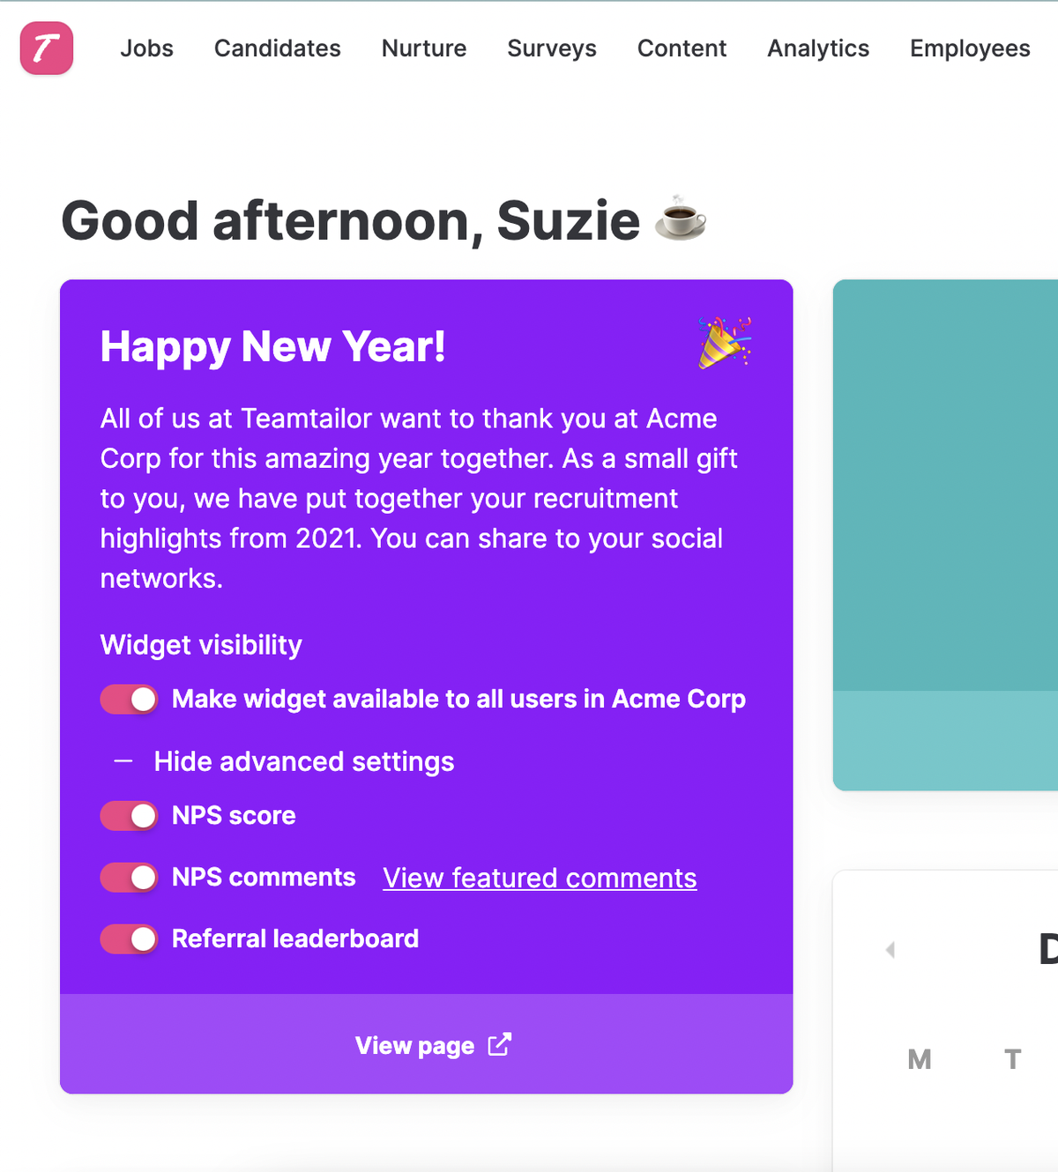Select the Analytics menu item
This screenshot has height=1172, width=1058.
point(818,48)
